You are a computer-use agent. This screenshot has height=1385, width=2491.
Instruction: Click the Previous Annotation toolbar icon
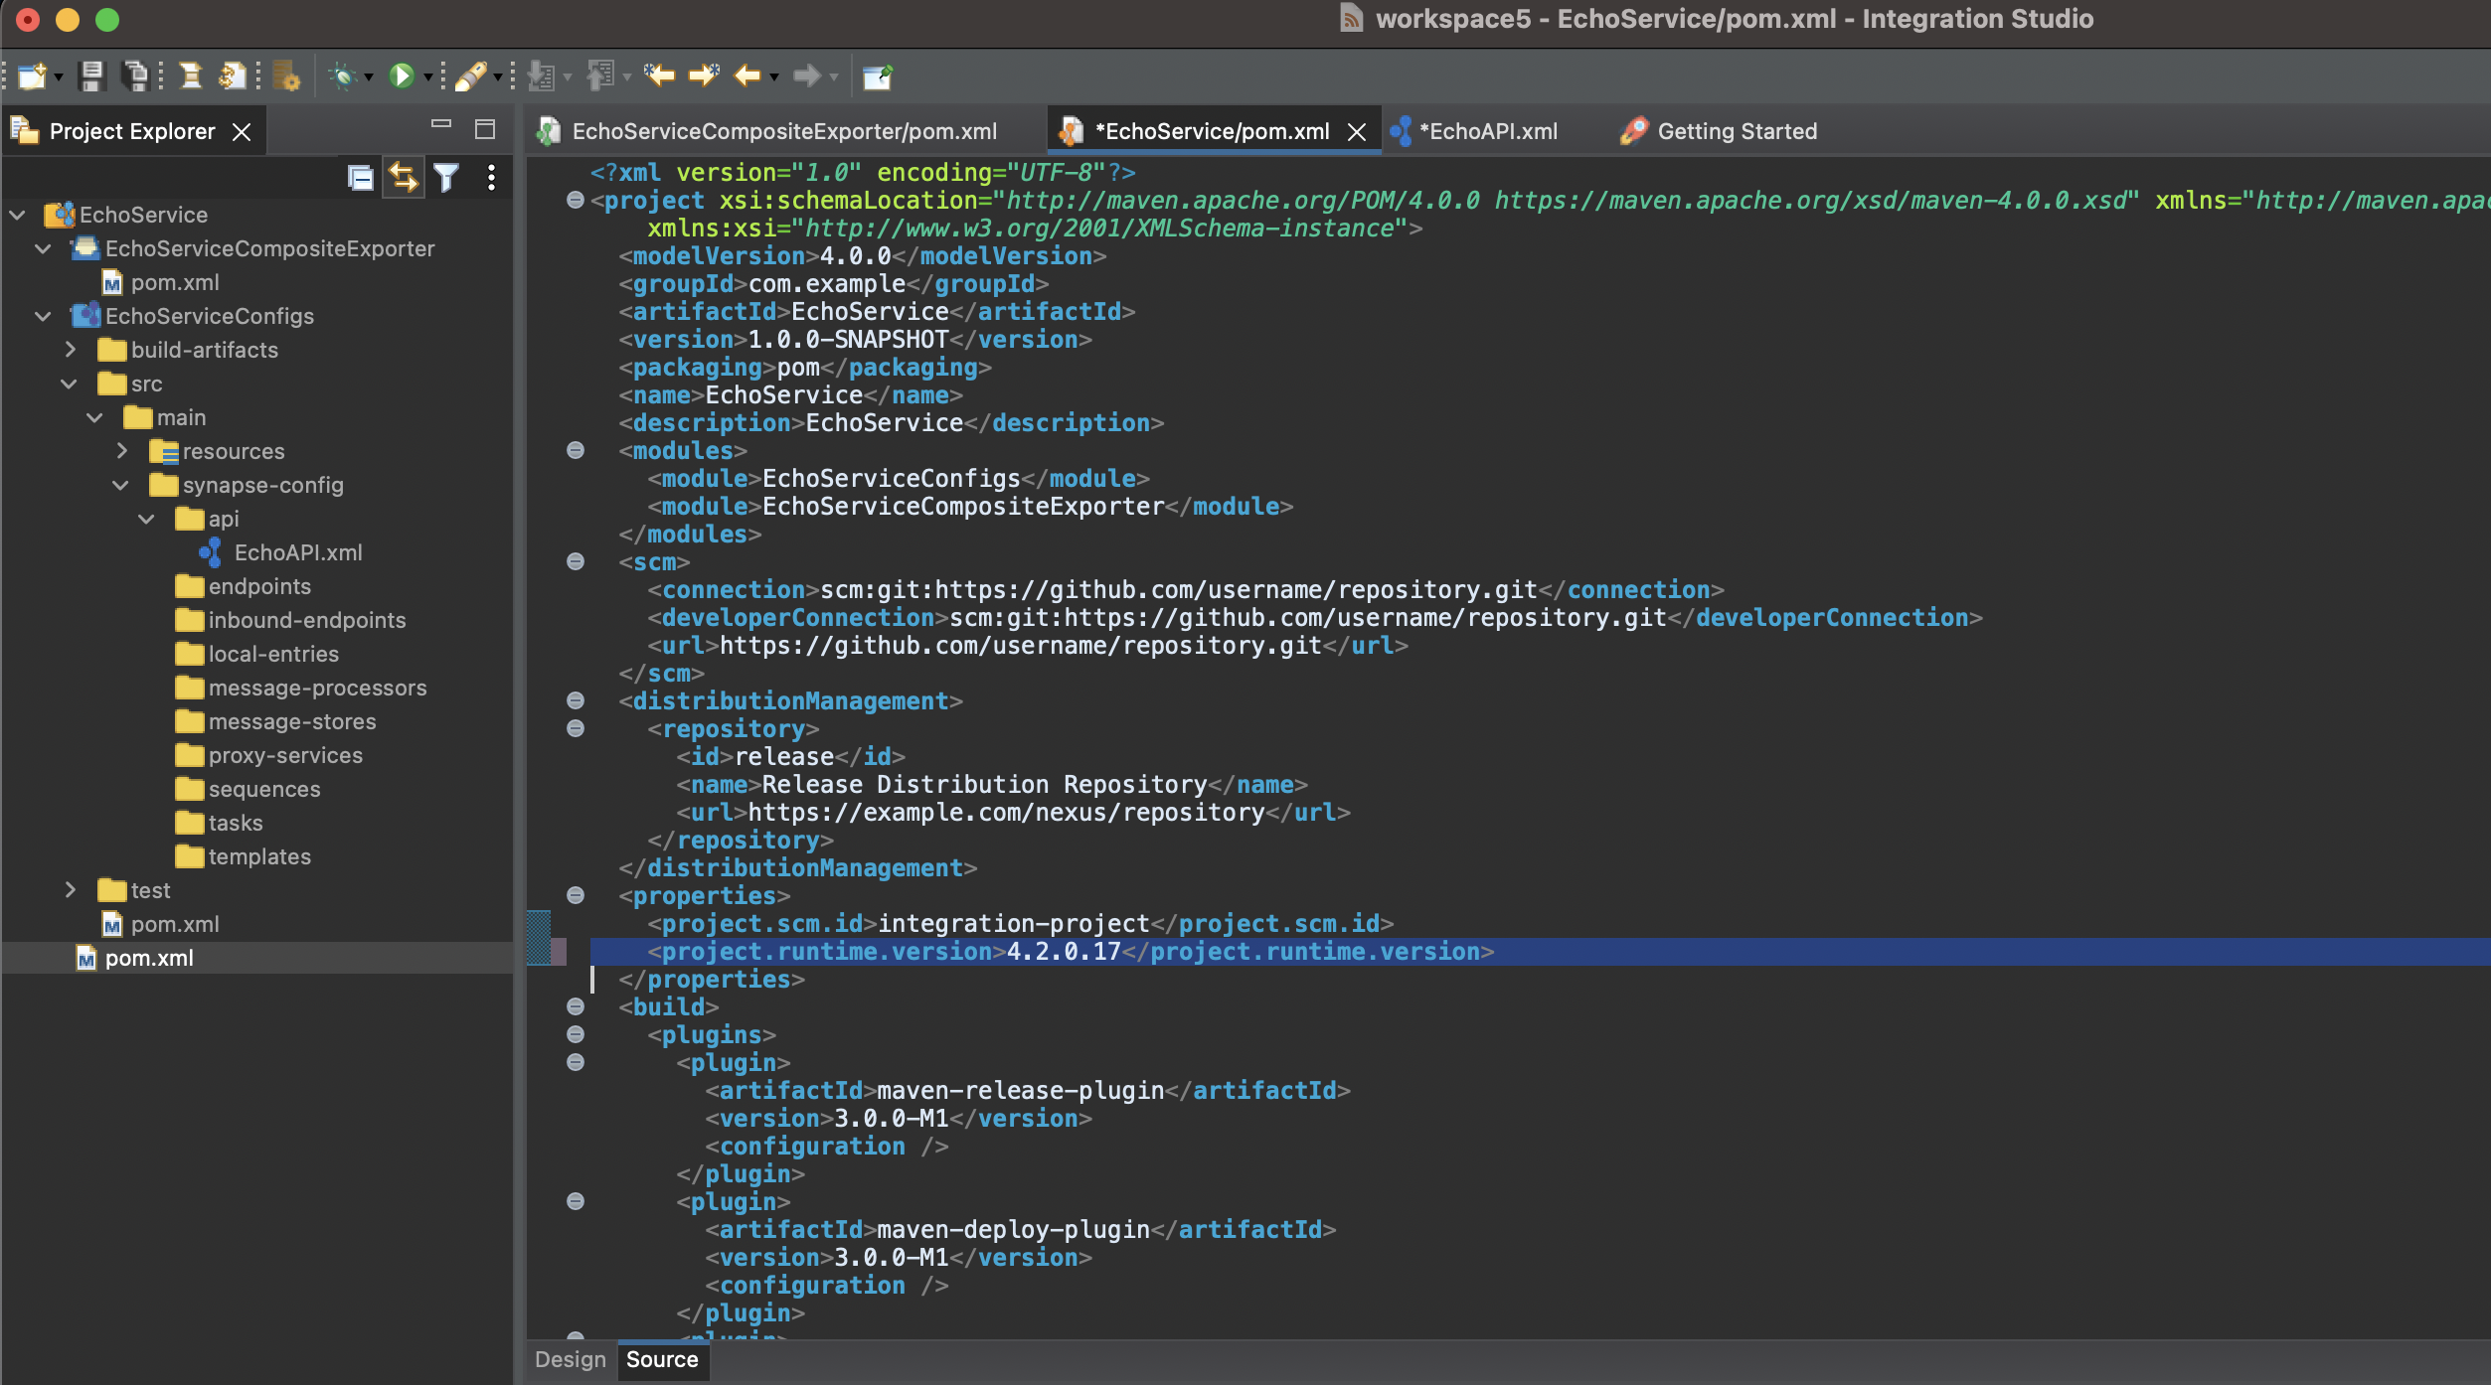pos(601,76)
